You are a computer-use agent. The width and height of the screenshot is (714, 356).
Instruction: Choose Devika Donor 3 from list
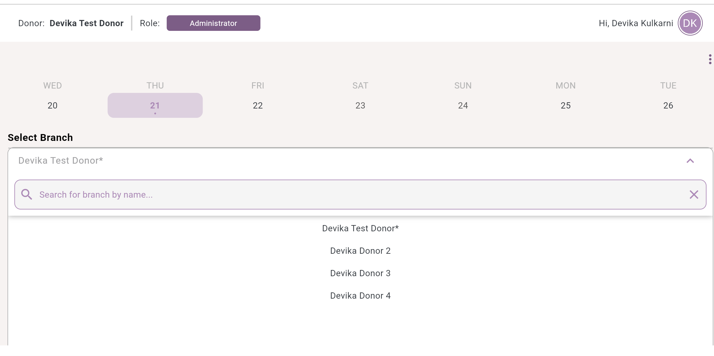[x=360, y=273]
